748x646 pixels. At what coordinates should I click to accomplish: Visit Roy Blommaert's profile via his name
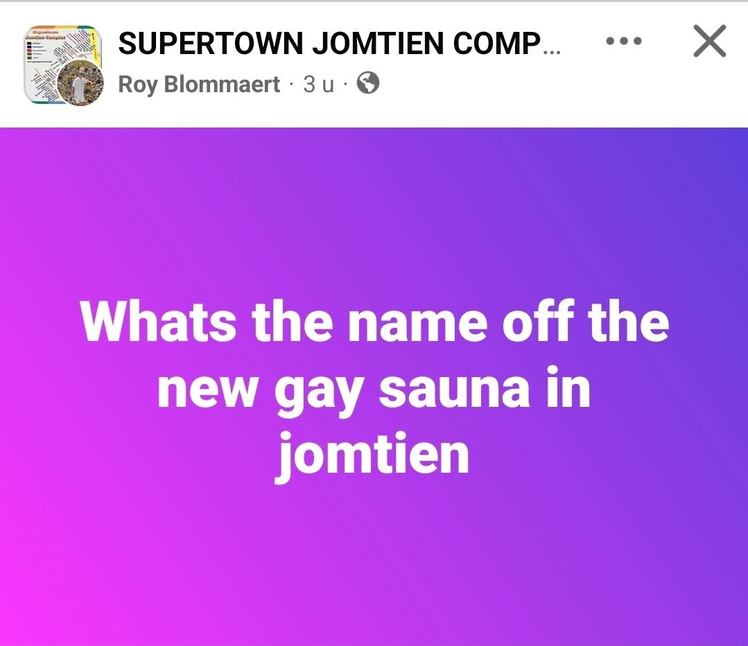click(199, 84)
